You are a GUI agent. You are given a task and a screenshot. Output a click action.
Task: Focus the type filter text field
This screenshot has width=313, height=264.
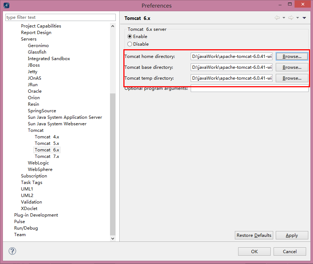60,17
